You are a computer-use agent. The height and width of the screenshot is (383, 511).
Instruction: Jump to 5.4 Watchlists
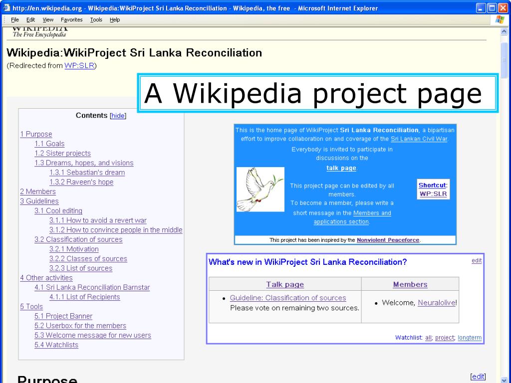tap(56, 345)
